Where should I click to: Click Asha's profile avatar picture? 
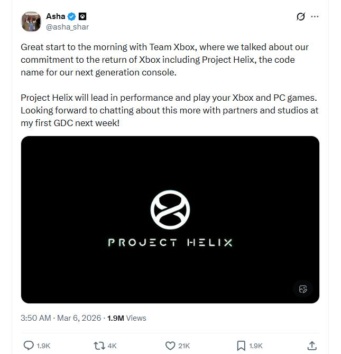pos(31,22)
